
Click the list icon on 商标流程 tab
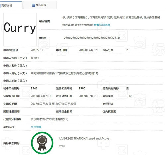tap(33, 5)
